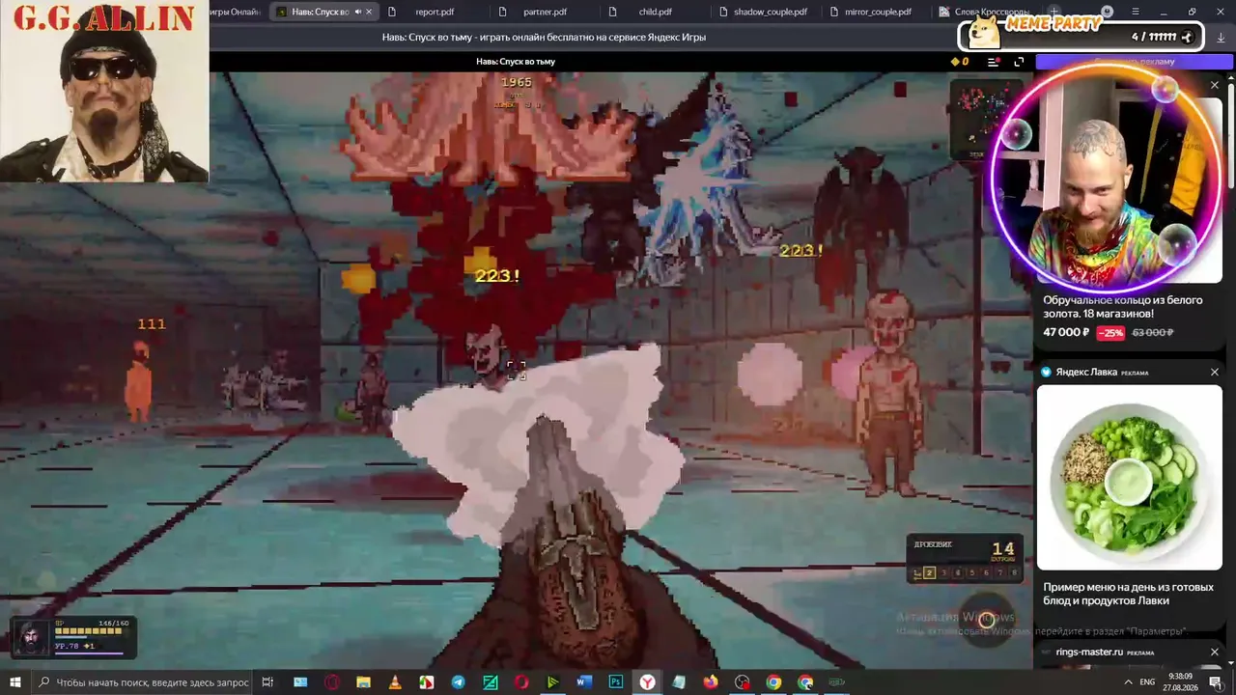Switch to the report.pdf tab
Viewport: 1236px width, 695px height.
[434, 12]
